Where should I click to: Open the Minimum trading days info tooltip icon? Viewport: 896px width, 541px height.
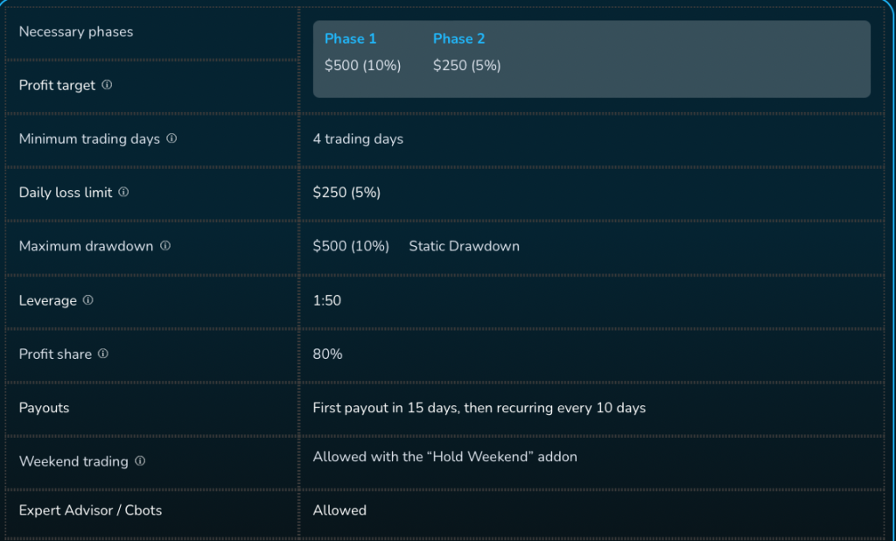click(x=171, y=138)
